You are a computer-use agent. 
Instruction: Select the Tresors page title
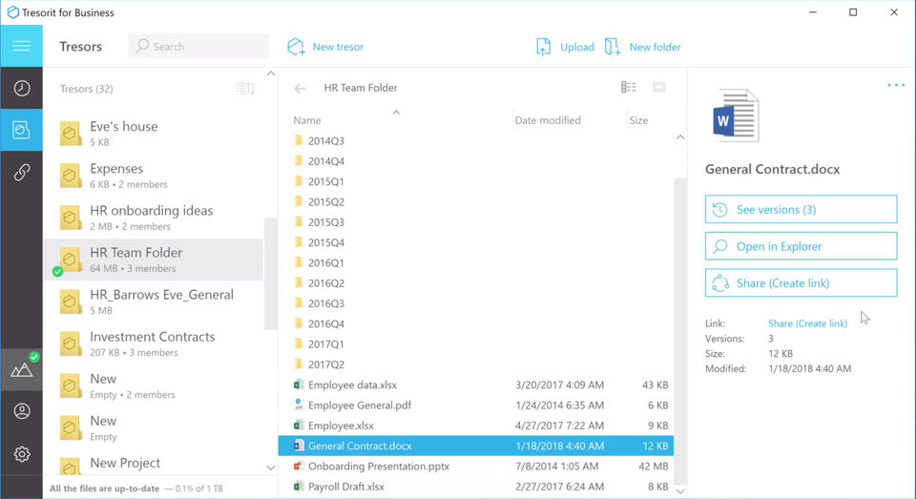coord(80,46)
